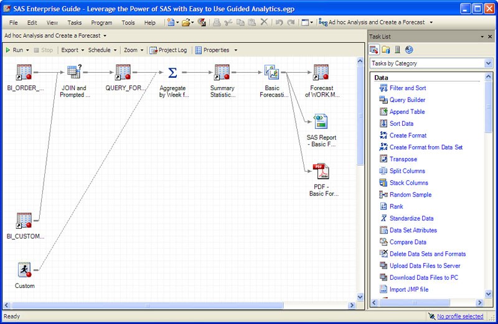
Task: Click the Project Log toolbar button
Action: pyautogui.click(x=168, y=50)
